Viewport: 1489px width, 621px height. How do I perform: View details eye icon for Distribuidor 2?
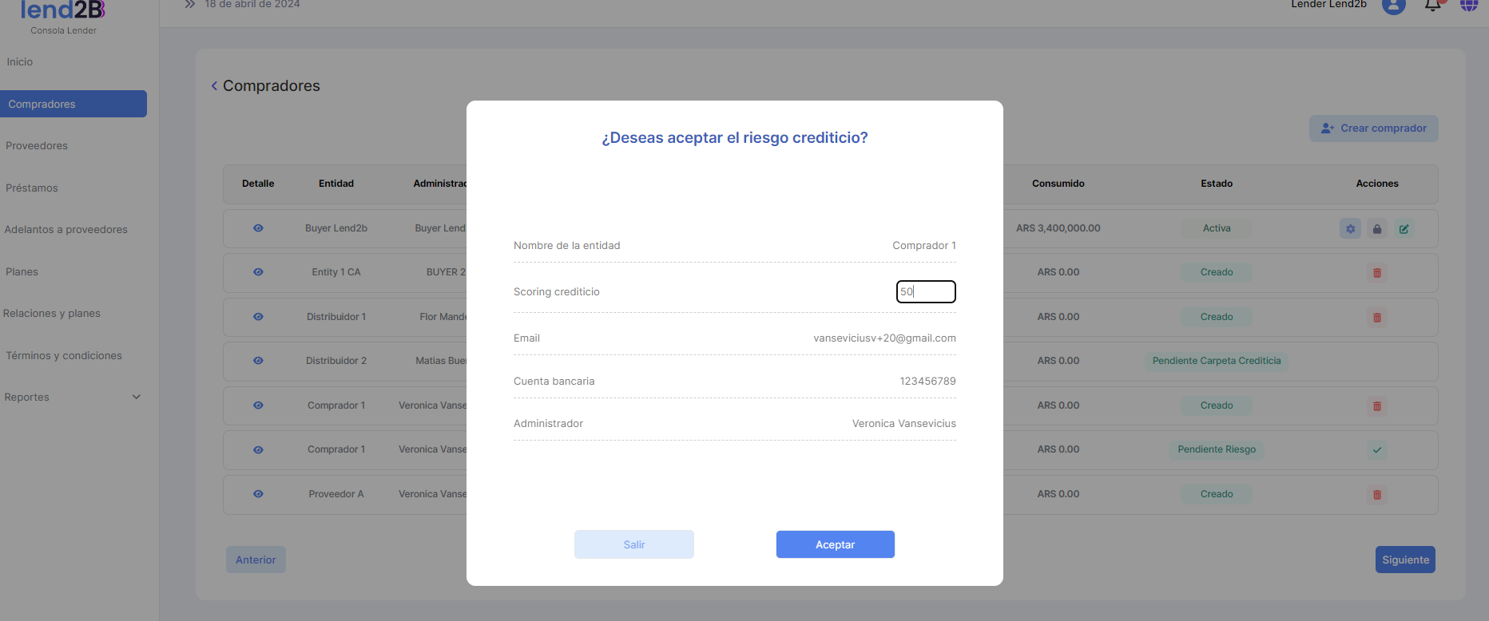258,361
